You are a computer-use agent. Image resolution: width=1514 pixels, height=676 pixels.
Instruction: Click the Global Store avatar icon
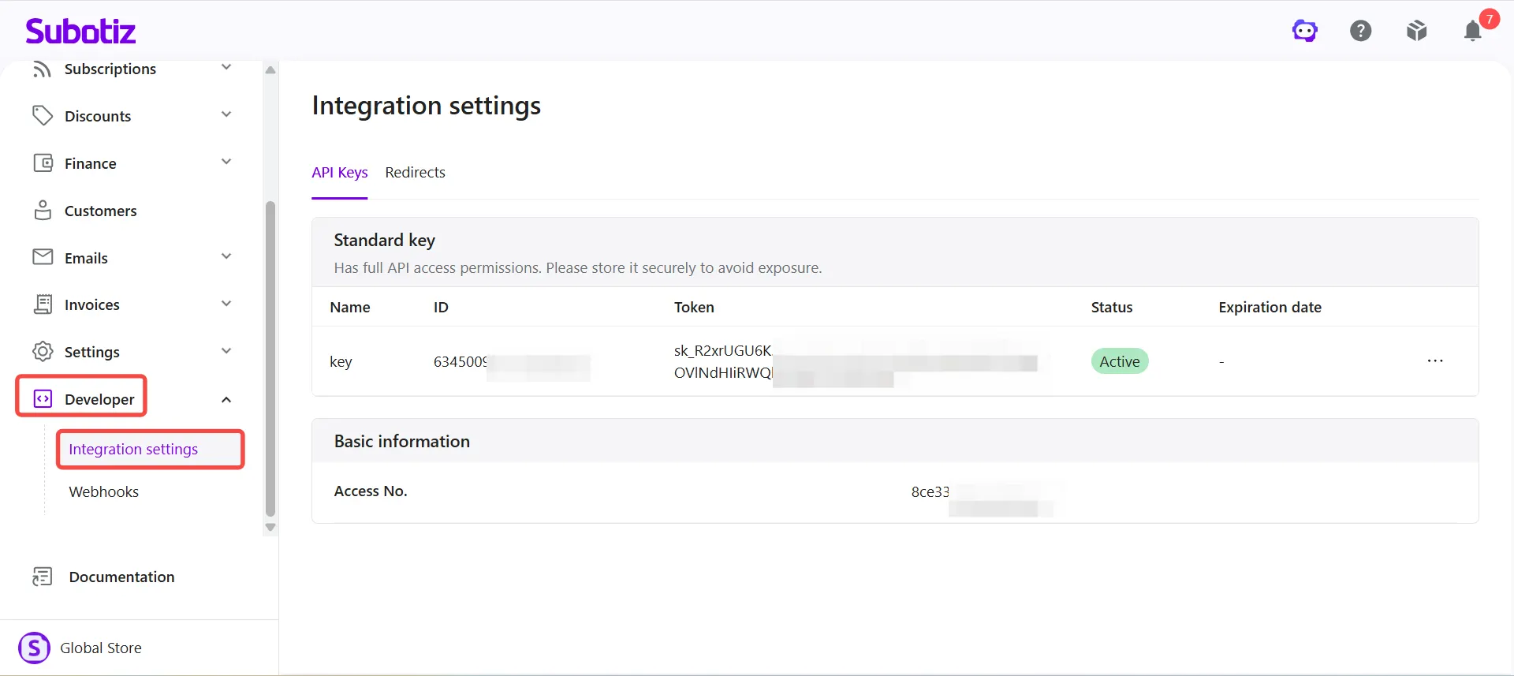point(34,648)
